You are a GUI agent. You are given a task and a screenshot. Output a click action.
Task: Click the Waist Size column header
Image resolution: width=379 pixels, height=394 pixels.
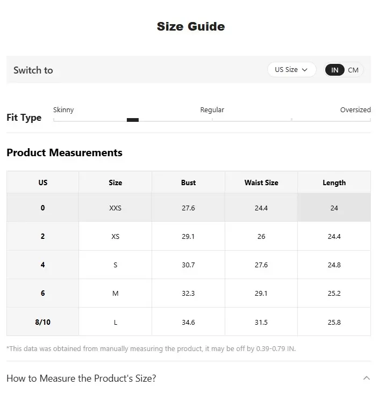(261, 183)
